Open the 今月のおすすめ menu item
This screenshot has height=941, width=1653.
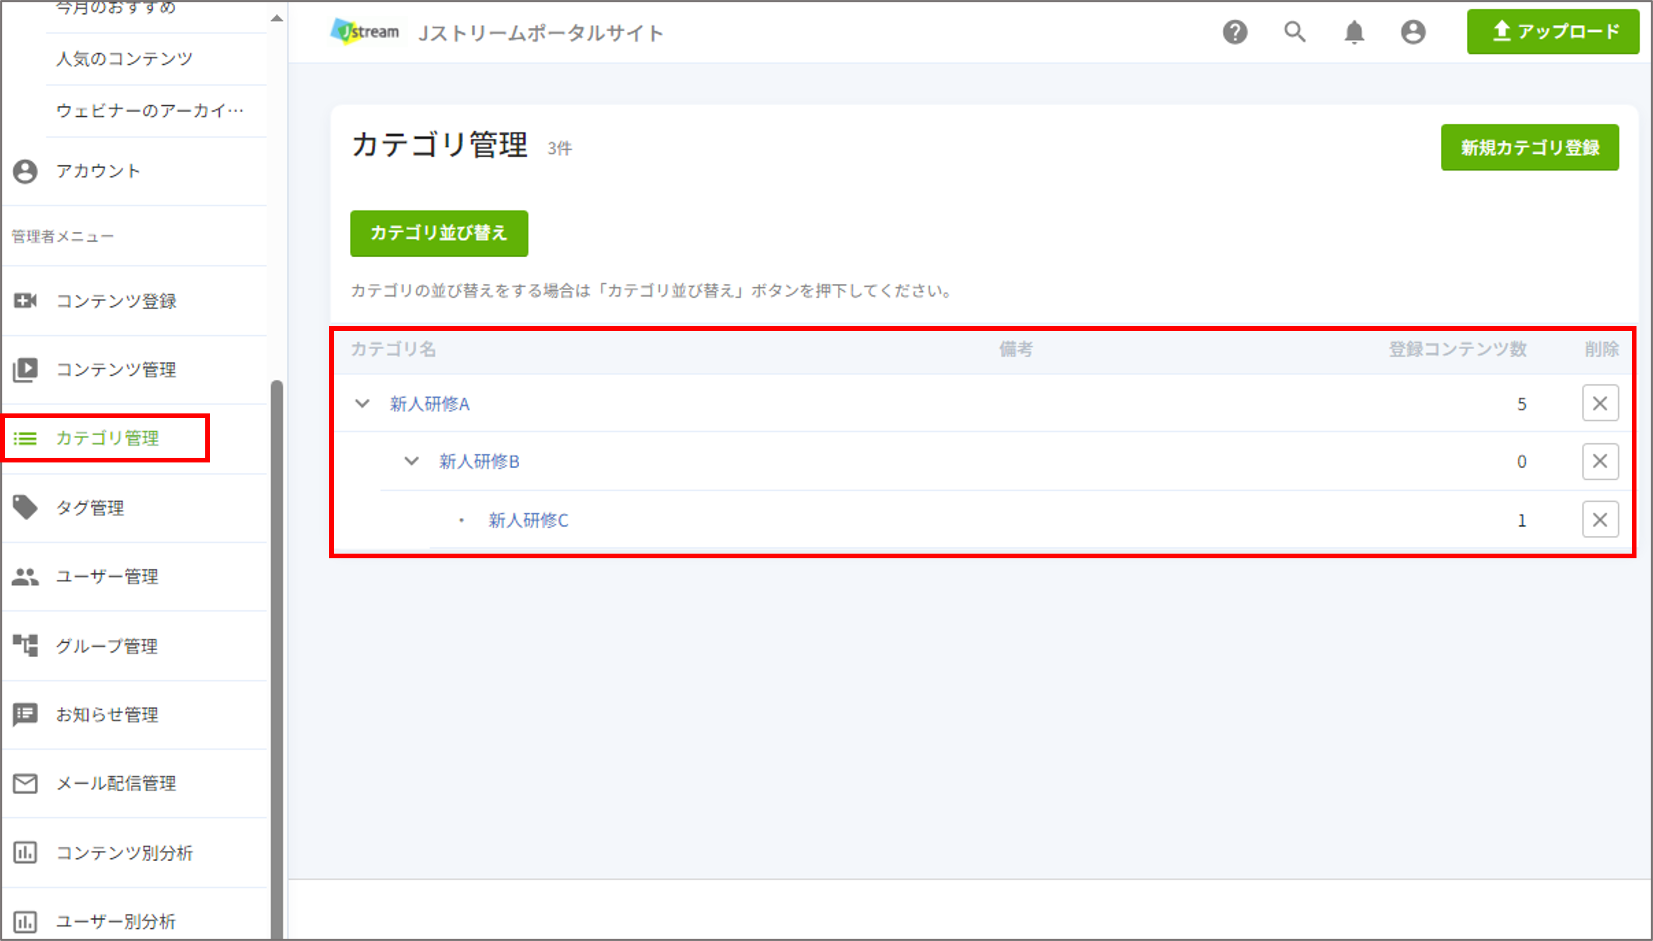(x=116, y=8)
